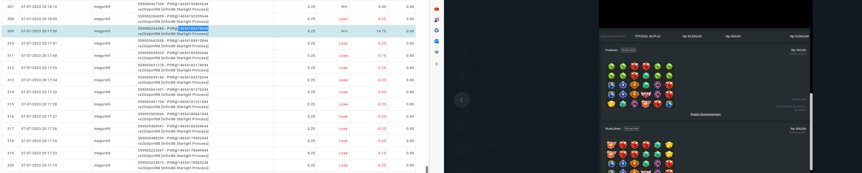The height and width of the screenshot is (173, 862).
Task: Click ID 559005642058 in row 310
Action: 151,41
